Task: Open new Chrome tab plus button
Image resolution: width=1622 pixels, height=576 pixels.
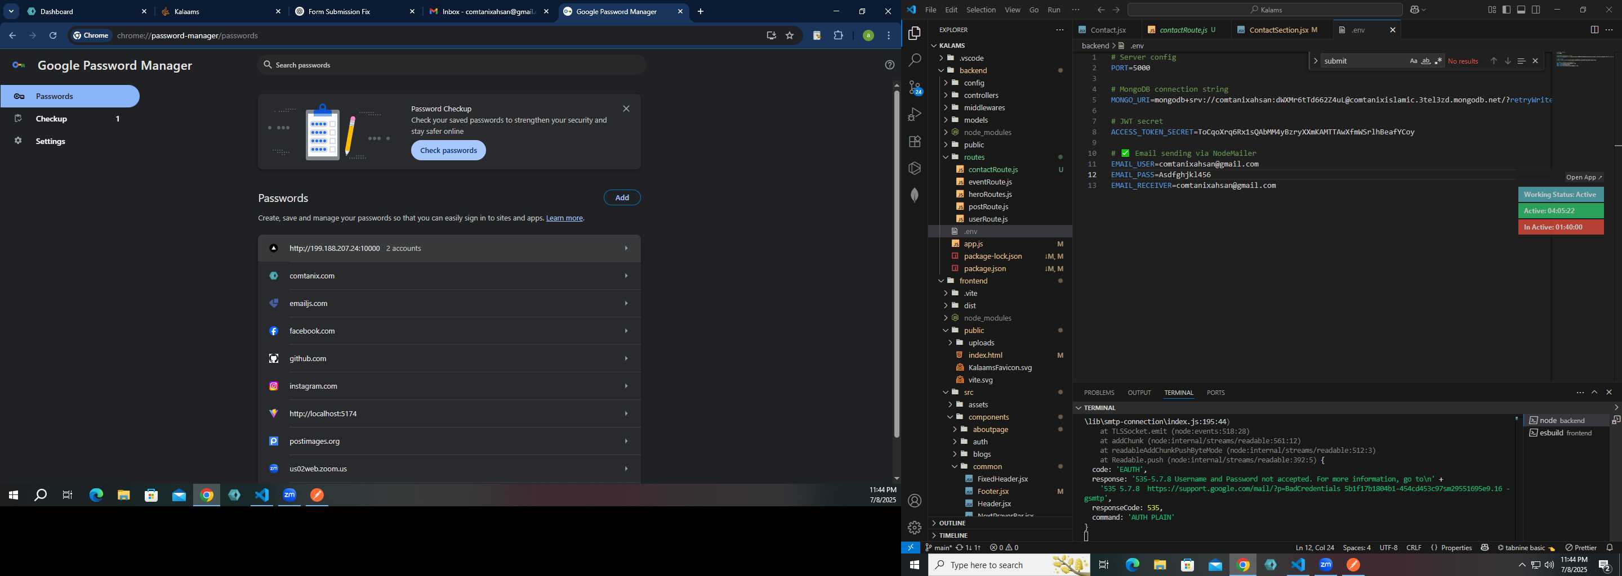Action: click(x=701, y=11)
